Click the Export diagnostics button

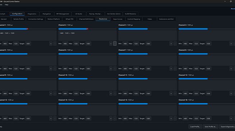[227, 127]
